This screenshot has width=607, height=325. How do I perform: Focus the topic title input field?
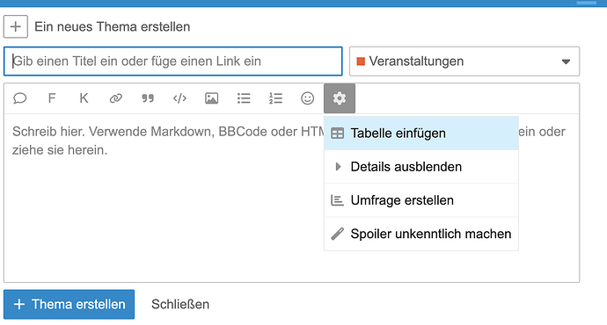[x=173, y=61]
